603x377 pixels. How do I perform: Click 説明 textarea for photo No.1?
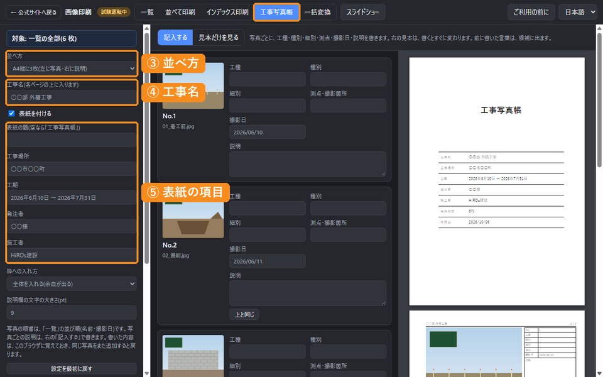pyautogui.click(x=308, y=164)
